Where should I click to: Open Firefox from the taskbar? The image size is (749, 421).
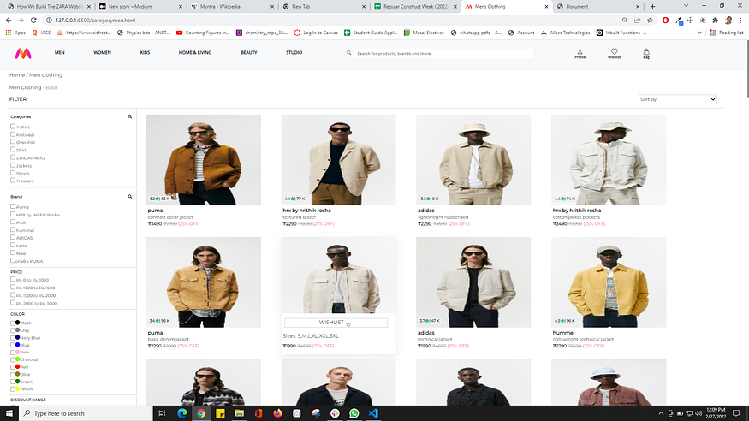pos(277,413)
